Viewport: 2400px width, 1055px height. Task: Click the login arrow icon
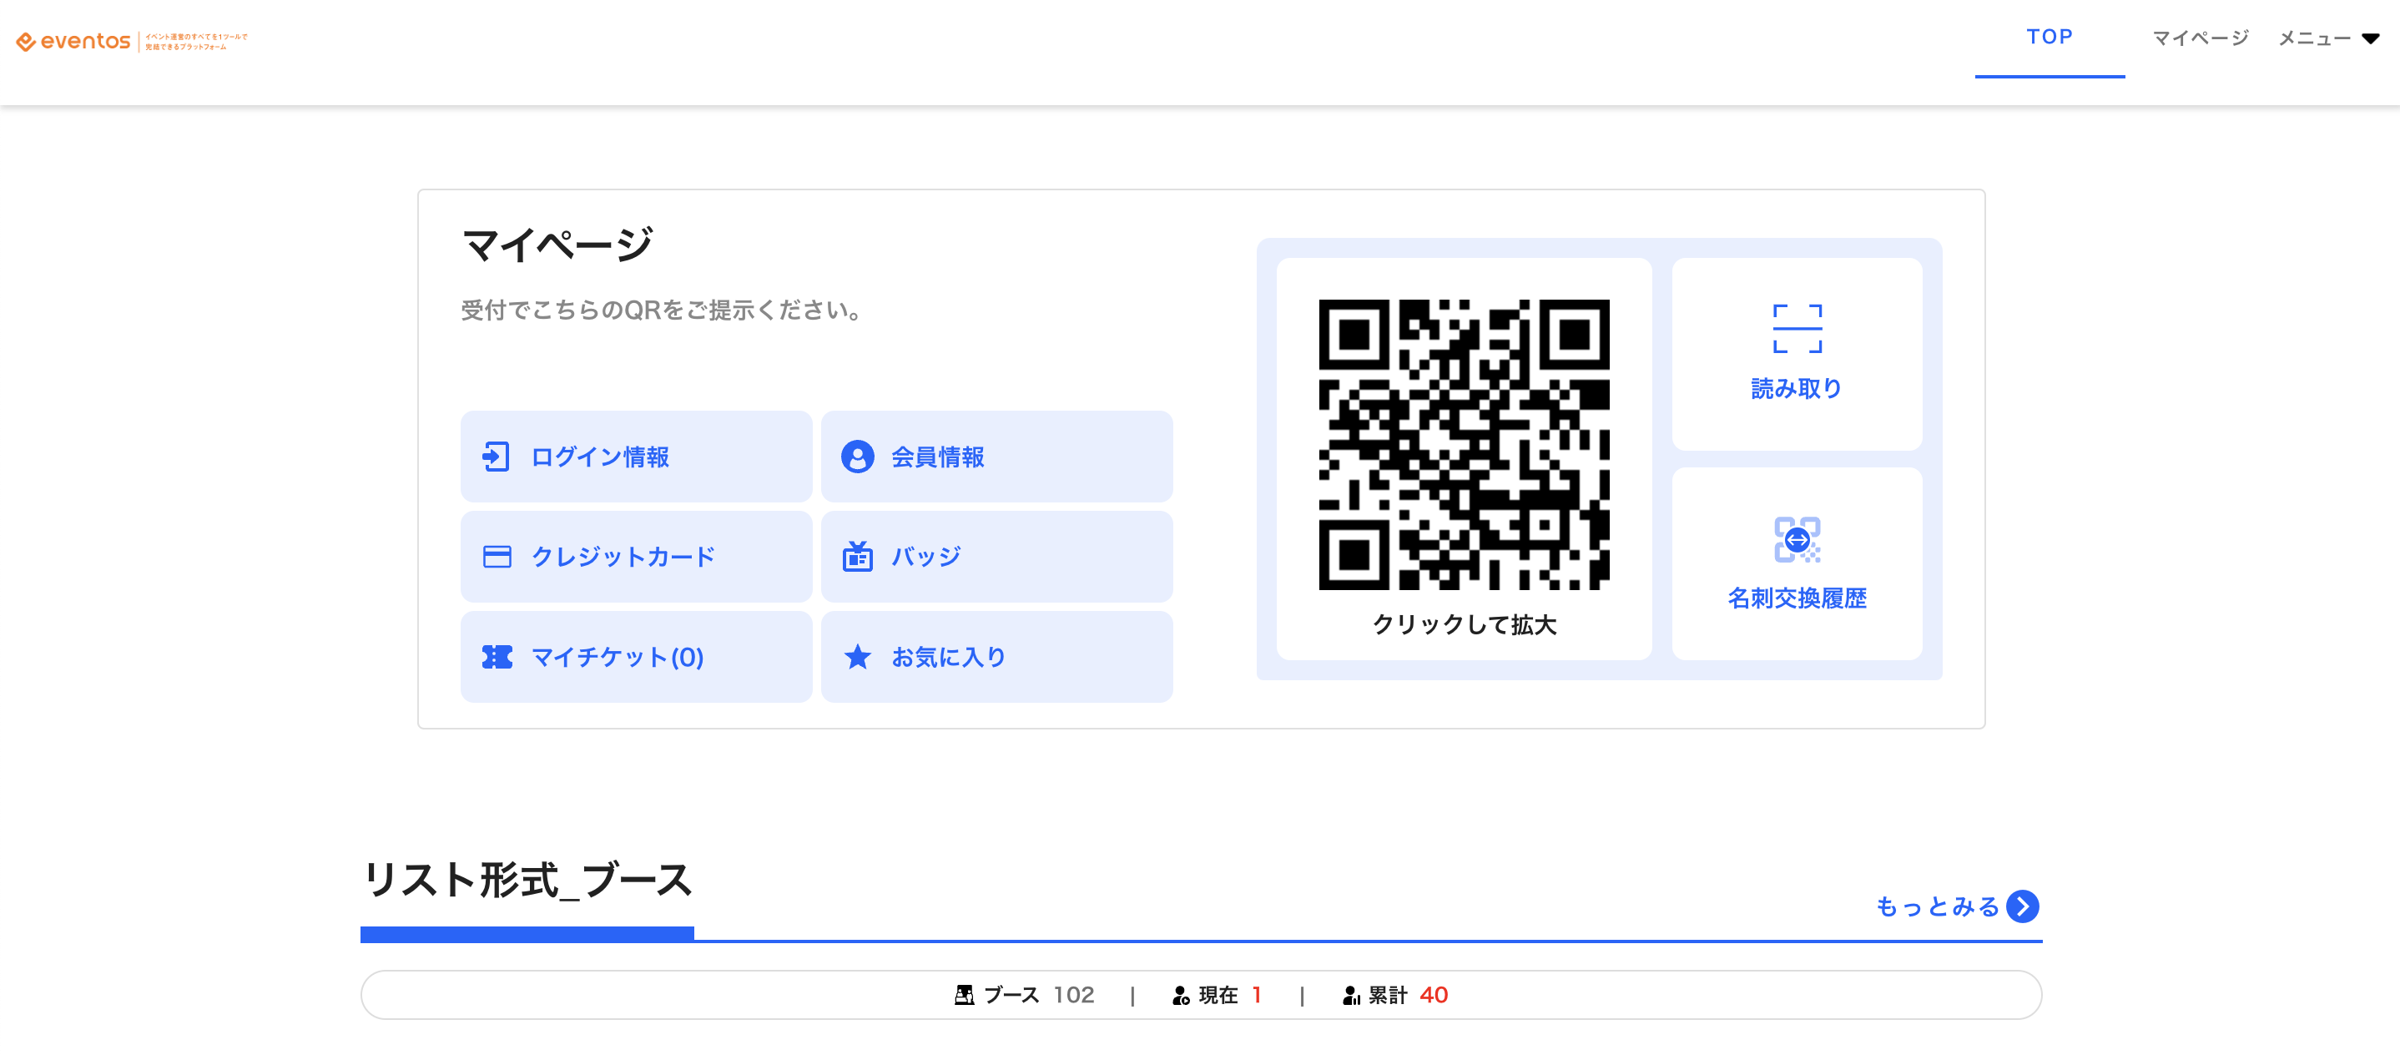(x=496, y=457)
